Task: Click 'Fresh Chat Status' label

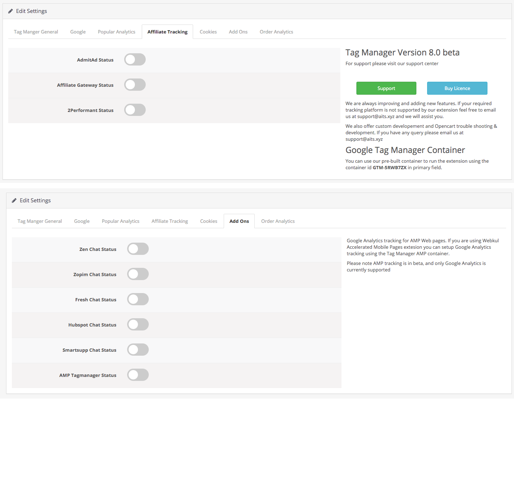Action: (95, 300)
